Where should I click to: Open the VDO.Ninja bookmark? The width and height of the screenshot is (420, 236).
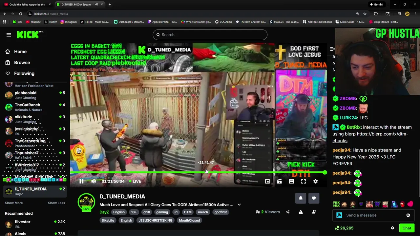223,22
